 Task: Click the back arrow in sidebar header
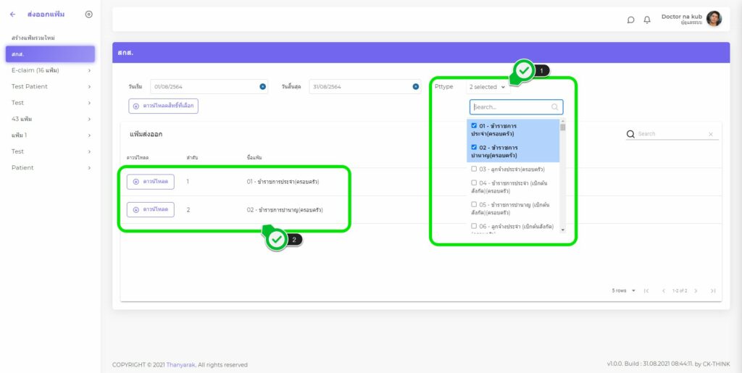pos(12,14)
